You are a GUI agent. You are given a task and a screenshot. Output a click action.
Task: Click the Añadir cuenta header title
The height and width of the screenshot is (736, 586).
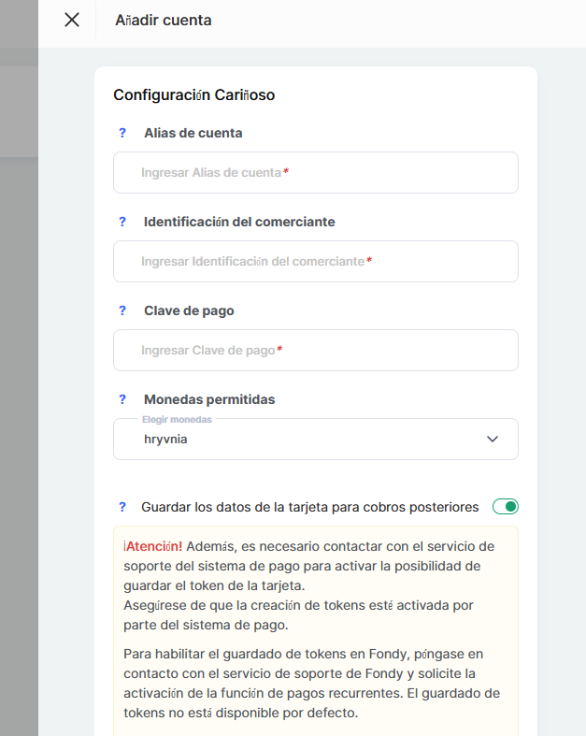click(x=164, y=21)
